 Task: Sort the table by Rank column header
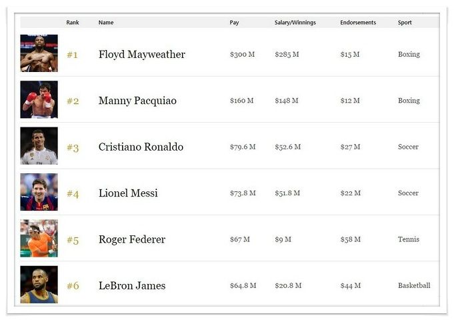(73, 22)
